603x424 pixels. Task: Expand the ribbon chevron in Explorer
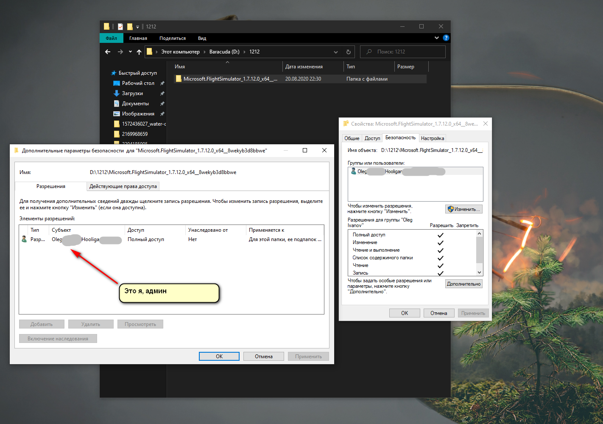(x=437, y=38)
